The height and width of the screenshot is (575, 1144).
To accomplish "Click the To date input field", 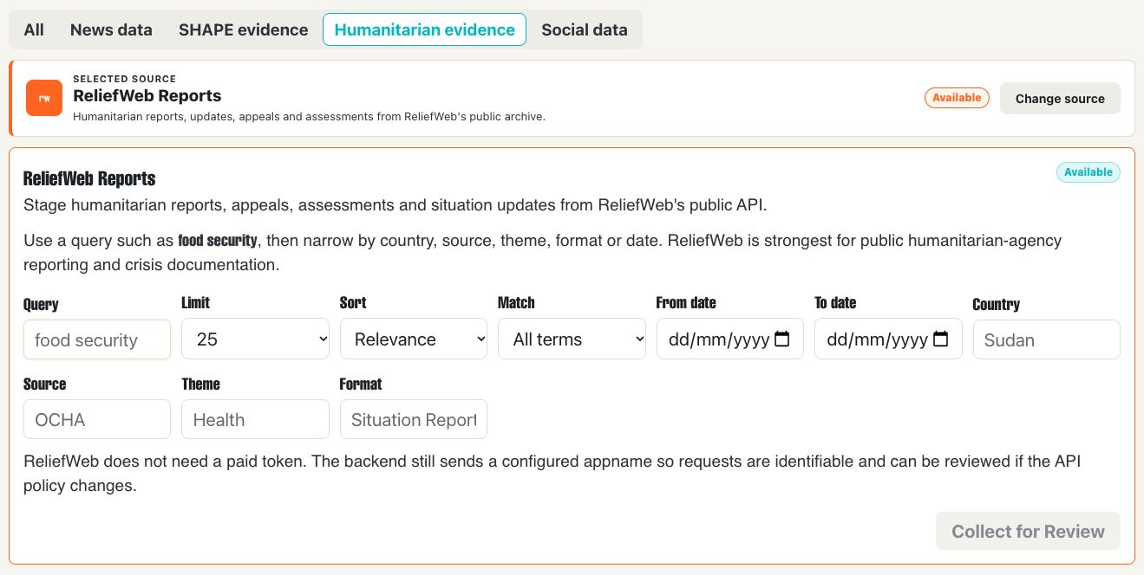I will click(888, 339).
